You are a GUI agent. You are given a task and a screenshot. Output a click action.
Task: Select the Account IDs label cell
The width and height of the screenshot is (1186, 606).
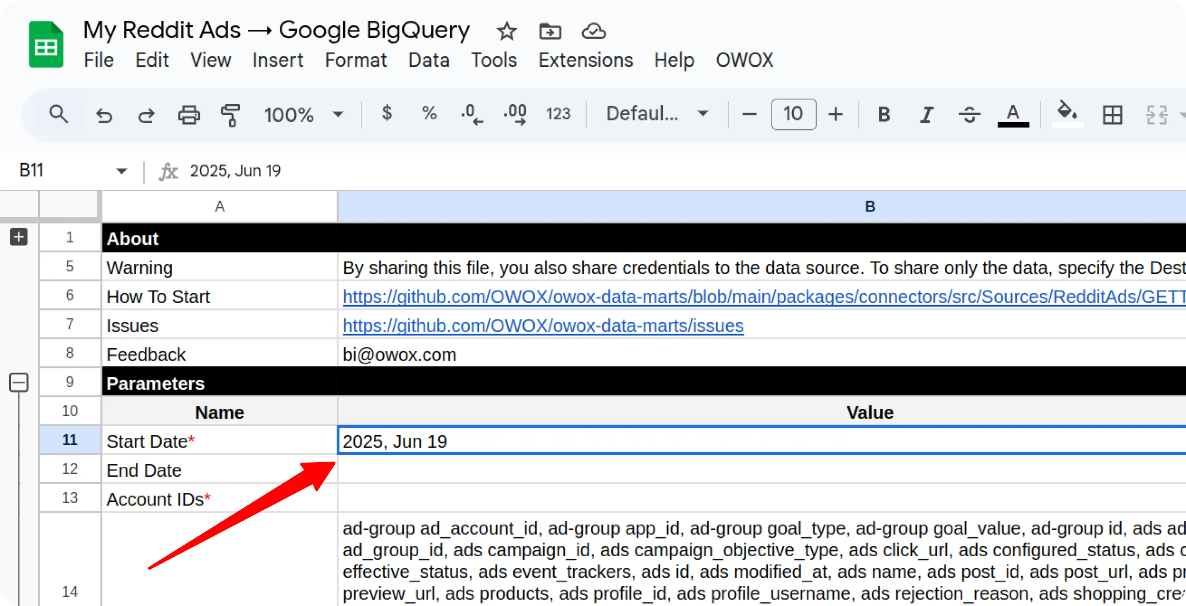tap(220, 498)
